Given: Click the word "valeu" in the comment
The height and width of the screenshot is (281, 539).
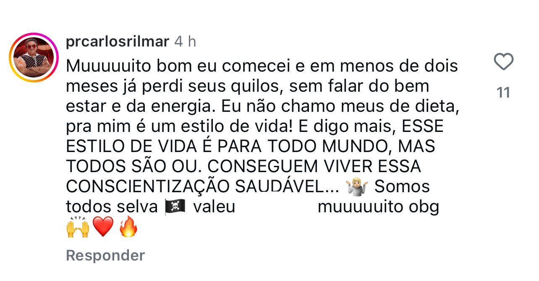Looking at the screenshot, I should [214, 207].
